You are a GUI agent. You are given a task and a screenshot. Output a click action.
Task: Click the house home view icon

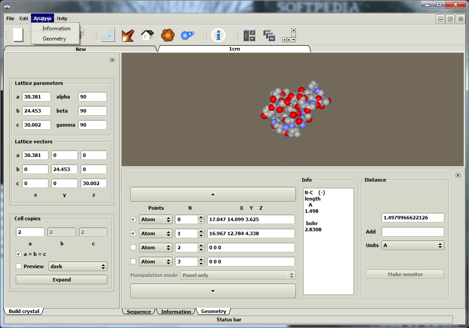pos(148,35)
